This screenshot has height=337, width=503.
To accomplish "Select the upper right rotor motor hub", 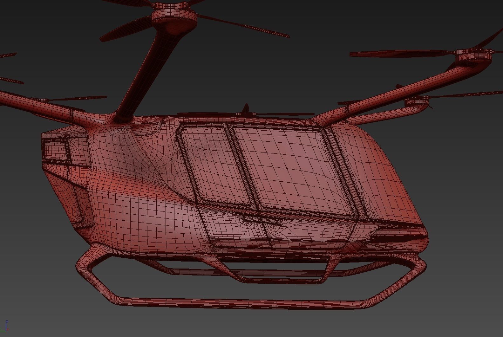I will (474, 58).
